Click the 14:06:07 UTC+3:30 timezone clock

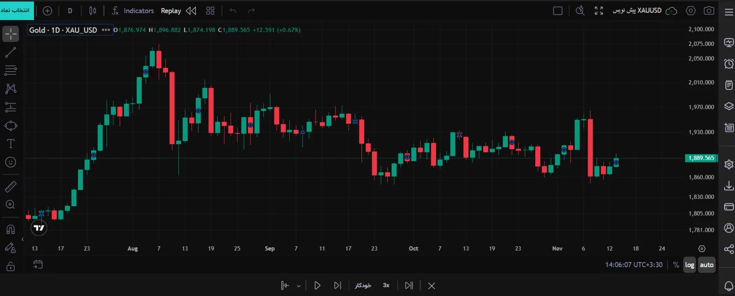pos(634,265)
